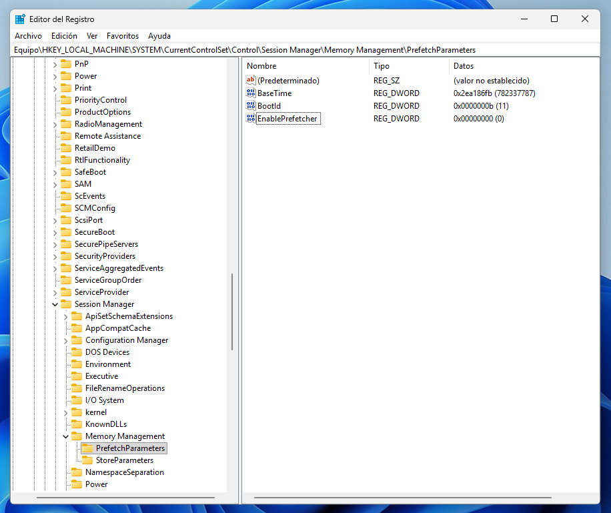This screenshot has width=611, height=513.
Task: Click the Registry Editor app icon in title bar
Action: [x=20, y=19]
